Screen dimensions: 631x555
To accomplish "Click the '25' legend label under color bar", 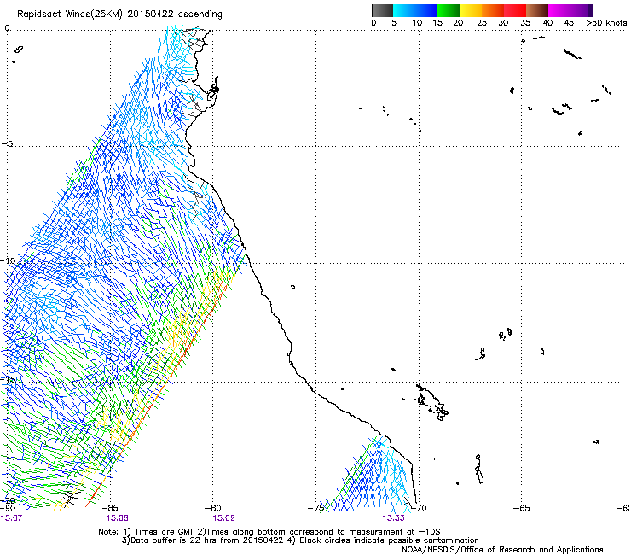I will 482,23.
